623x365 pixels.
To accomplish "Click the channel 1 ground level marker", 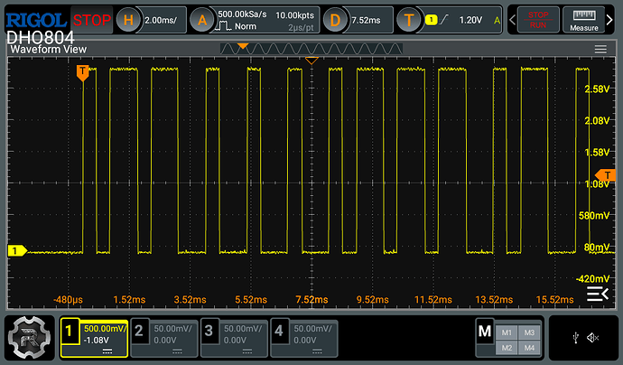I will coord(17,250).
